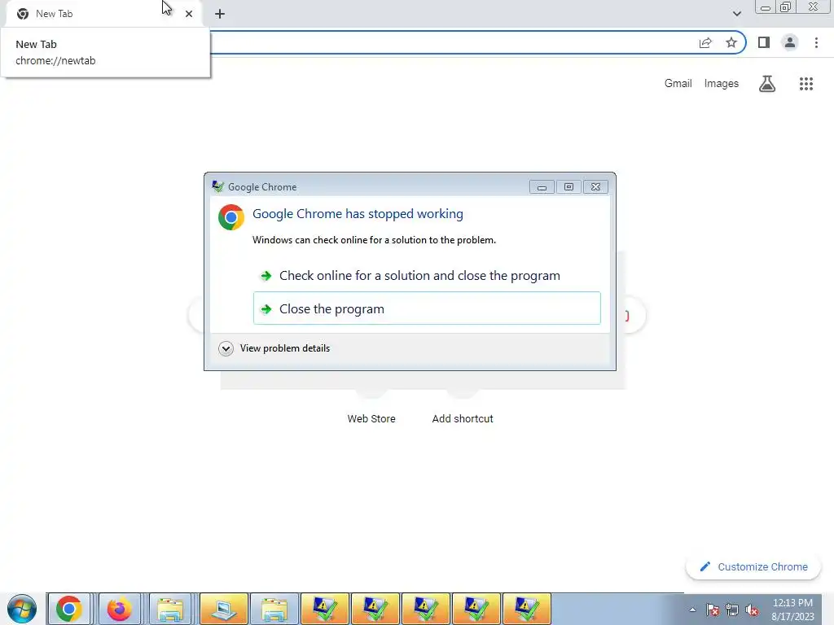Click Customize Chrome button
834x625 pixels.
[753, 566]
